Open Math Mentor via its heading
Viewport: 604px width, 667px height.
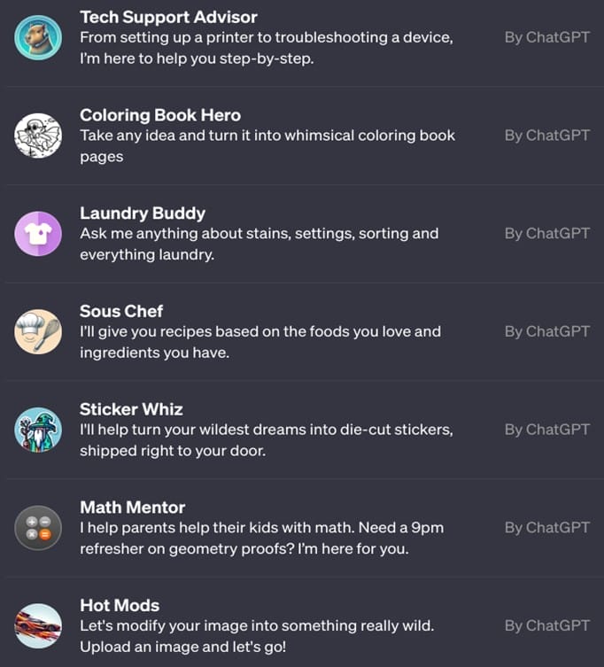[133, 508]
